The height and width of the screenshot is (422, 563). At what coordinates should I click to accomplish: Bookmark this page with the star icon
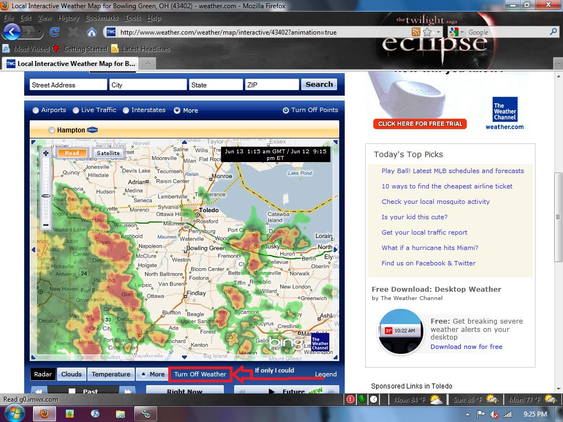427,32
